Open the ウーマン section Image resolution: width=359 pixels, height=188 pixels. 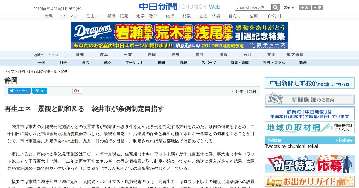69,16
